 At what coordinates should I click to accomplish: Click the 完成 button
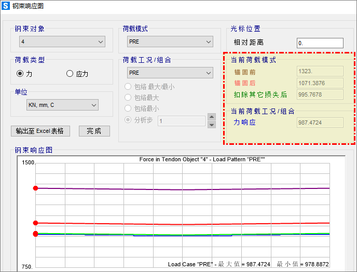(x=94, y=131)
